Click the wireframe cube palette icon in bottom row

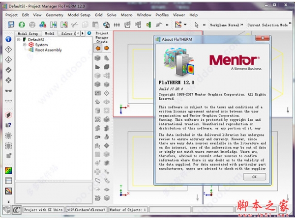coord(107,198)
